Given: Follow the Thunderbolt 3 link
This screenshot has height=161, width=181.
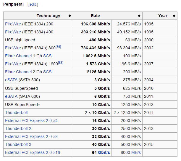Looking at the screenshot, I should click(18, 144).
